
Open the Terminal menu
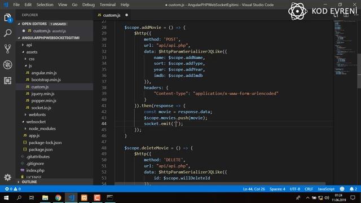click(108, 5)
